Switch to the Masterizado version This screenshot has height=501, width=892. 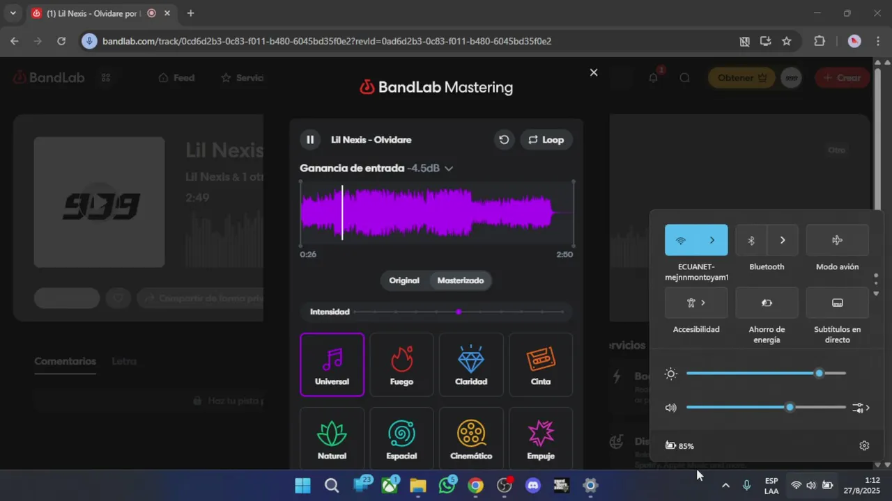point(461,280)
